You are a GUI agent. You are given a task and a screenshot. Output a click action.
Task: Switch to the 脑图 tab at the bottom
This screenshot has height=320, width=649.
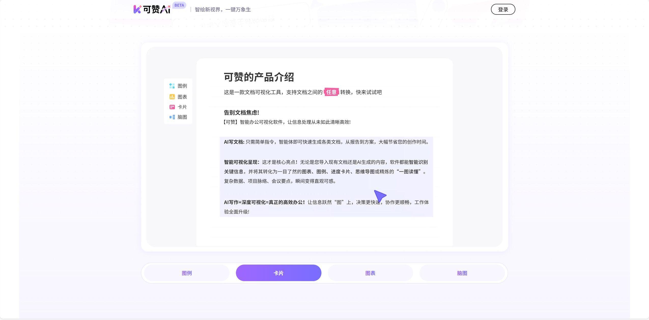tap(462, 273)
